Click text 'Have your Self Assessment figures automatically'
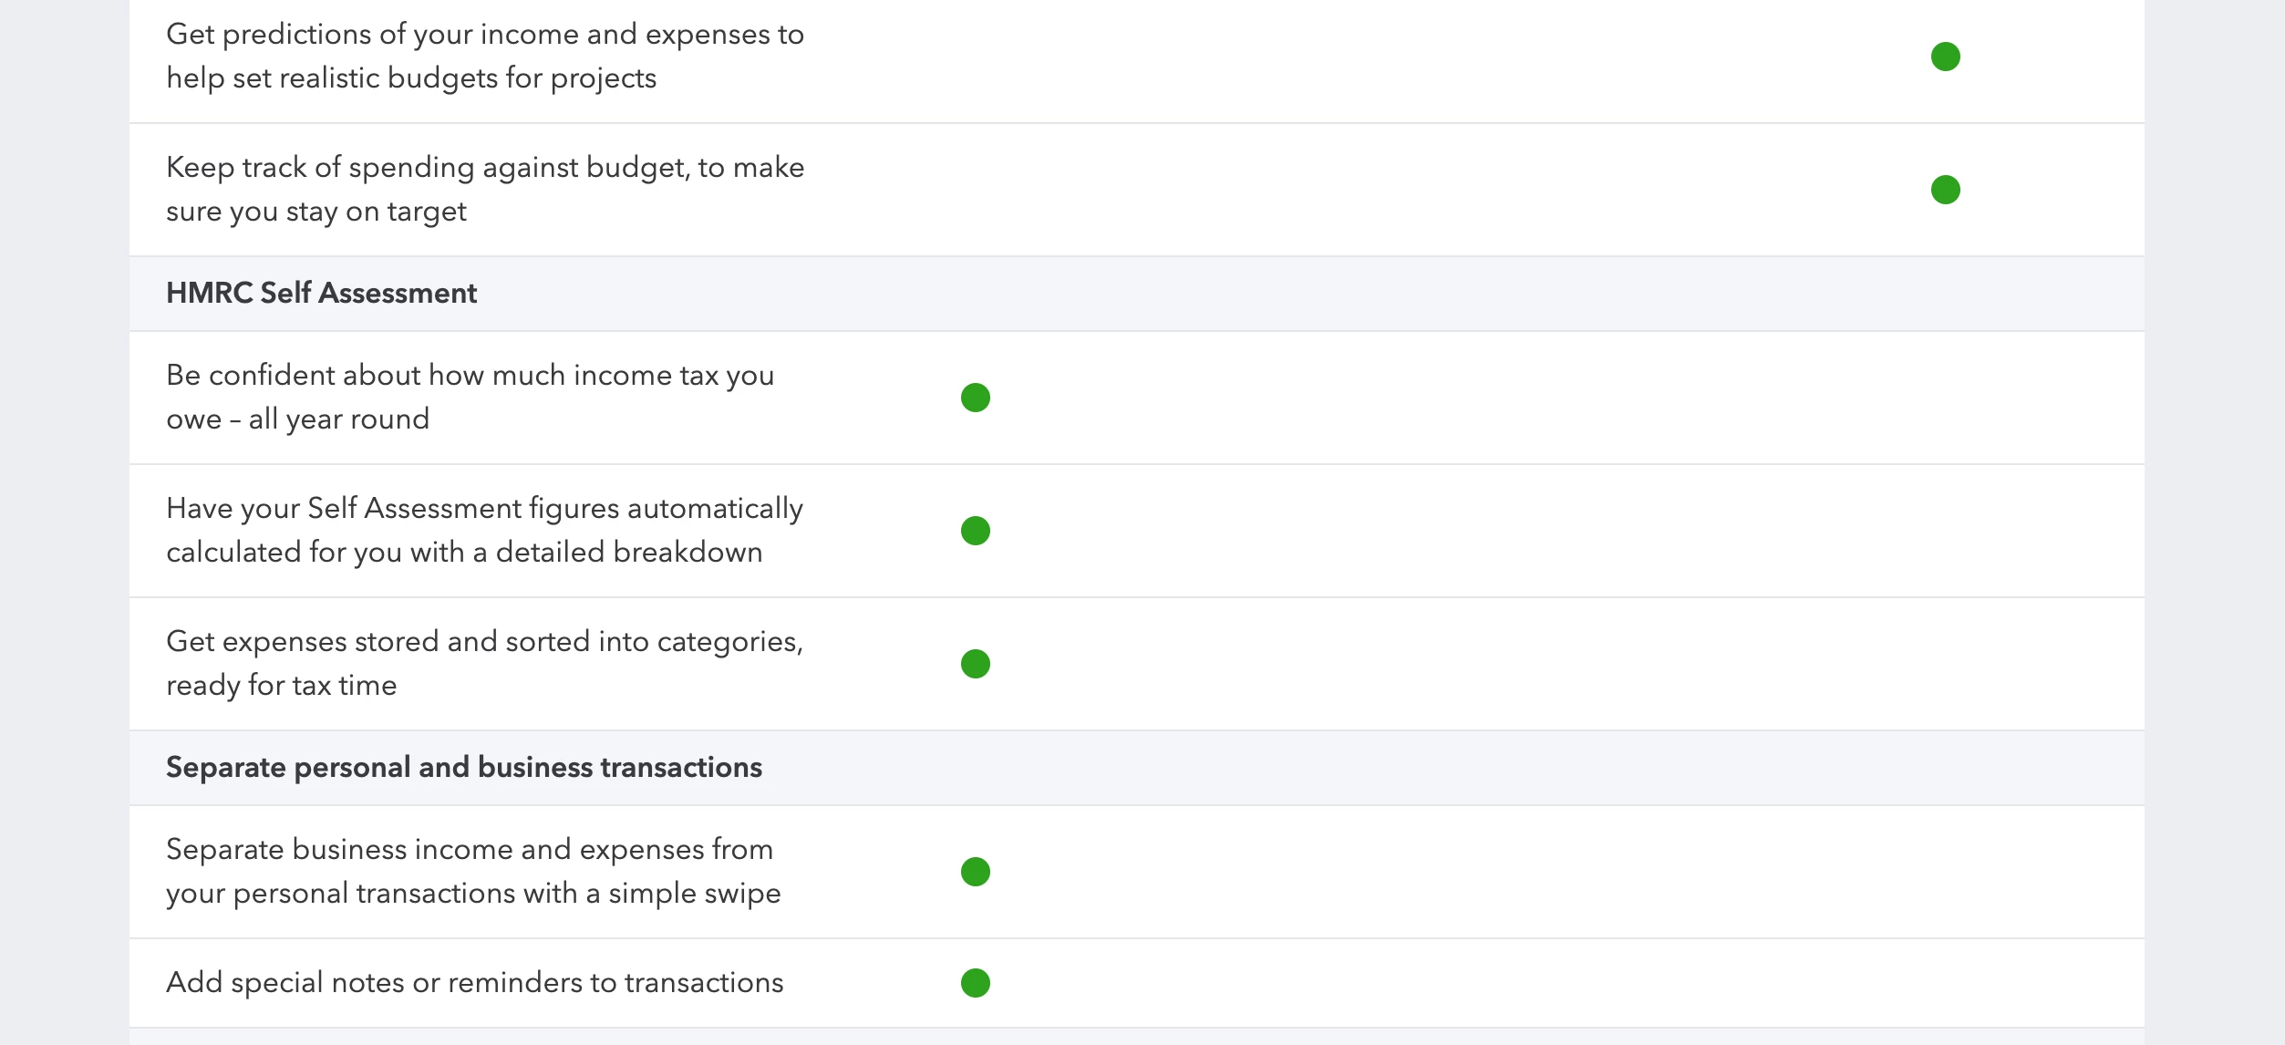The height and width of the screenshot is (1045, 2285). pos(484,509)
